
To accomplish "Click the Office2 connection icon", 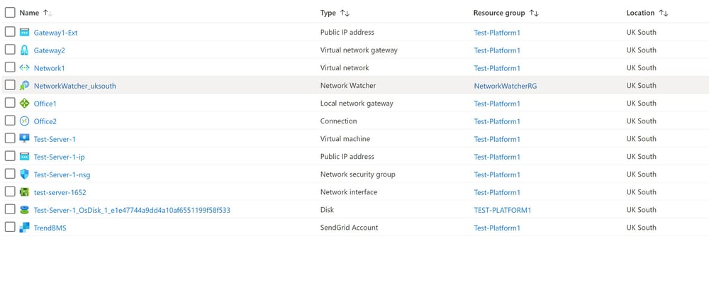I will [x=24, y=121].
